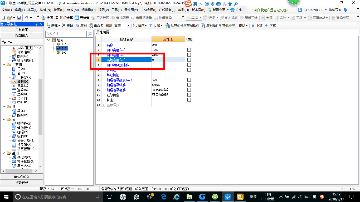
Task: Move component down with 下移
Action: (x=270, y=26)
